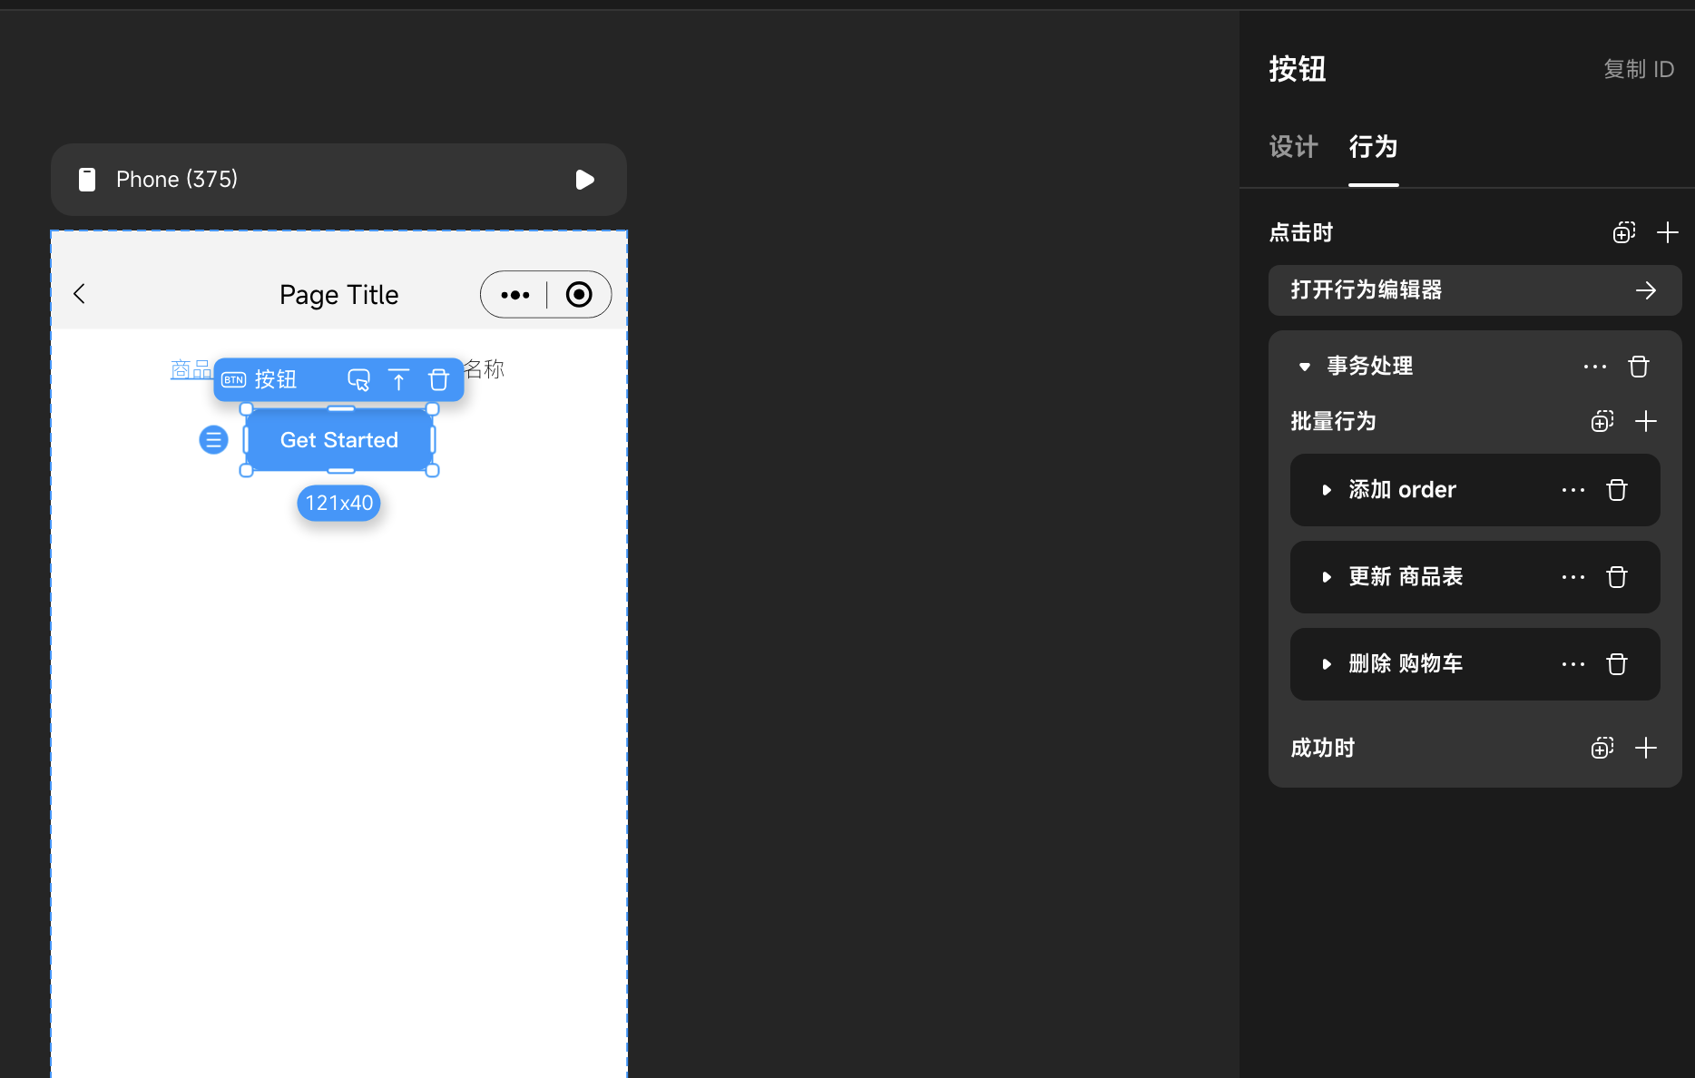Select the pointer interaction icon in the button toolbar

point(359,379)
